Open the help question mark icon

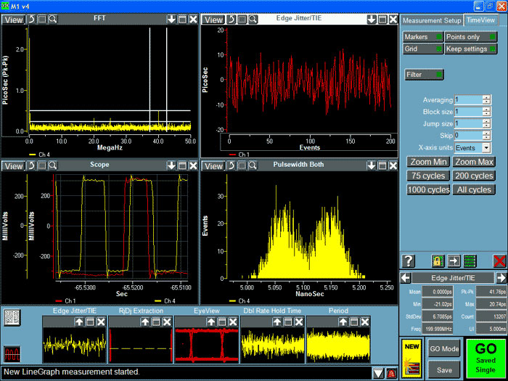[x=409, y=261]
